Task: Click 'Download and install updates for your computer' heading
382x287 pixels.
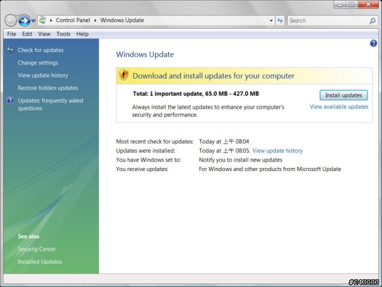Action: point(214,76)
